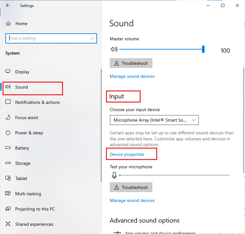Open Notifications & actions settings

pos(37,102)
